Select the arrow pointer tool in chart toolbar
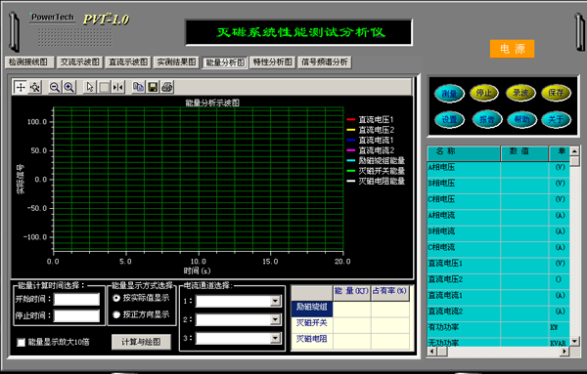Image resolution: width=587 pixels, height=374 pixels. pyautogui.click(x=90, y=87)
